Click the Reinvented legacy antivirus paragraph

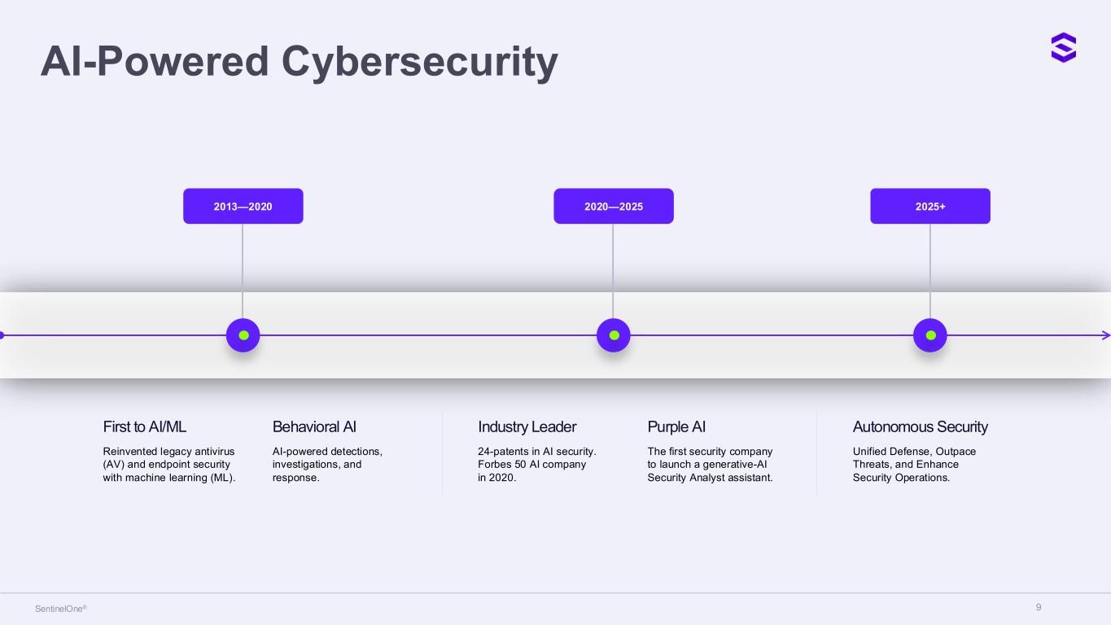tap(169, 464)
